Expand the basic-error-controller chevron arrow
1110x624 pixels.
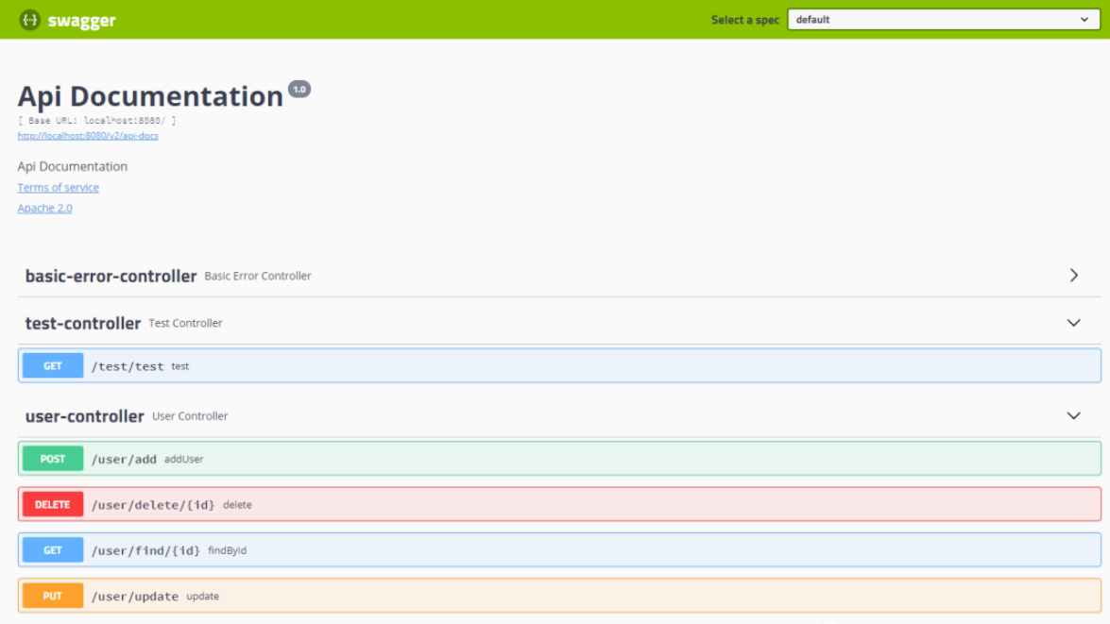point(1073,276)
